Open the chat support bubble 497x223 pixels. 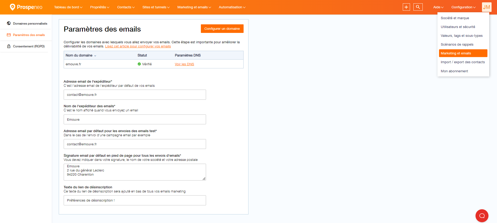482,216
